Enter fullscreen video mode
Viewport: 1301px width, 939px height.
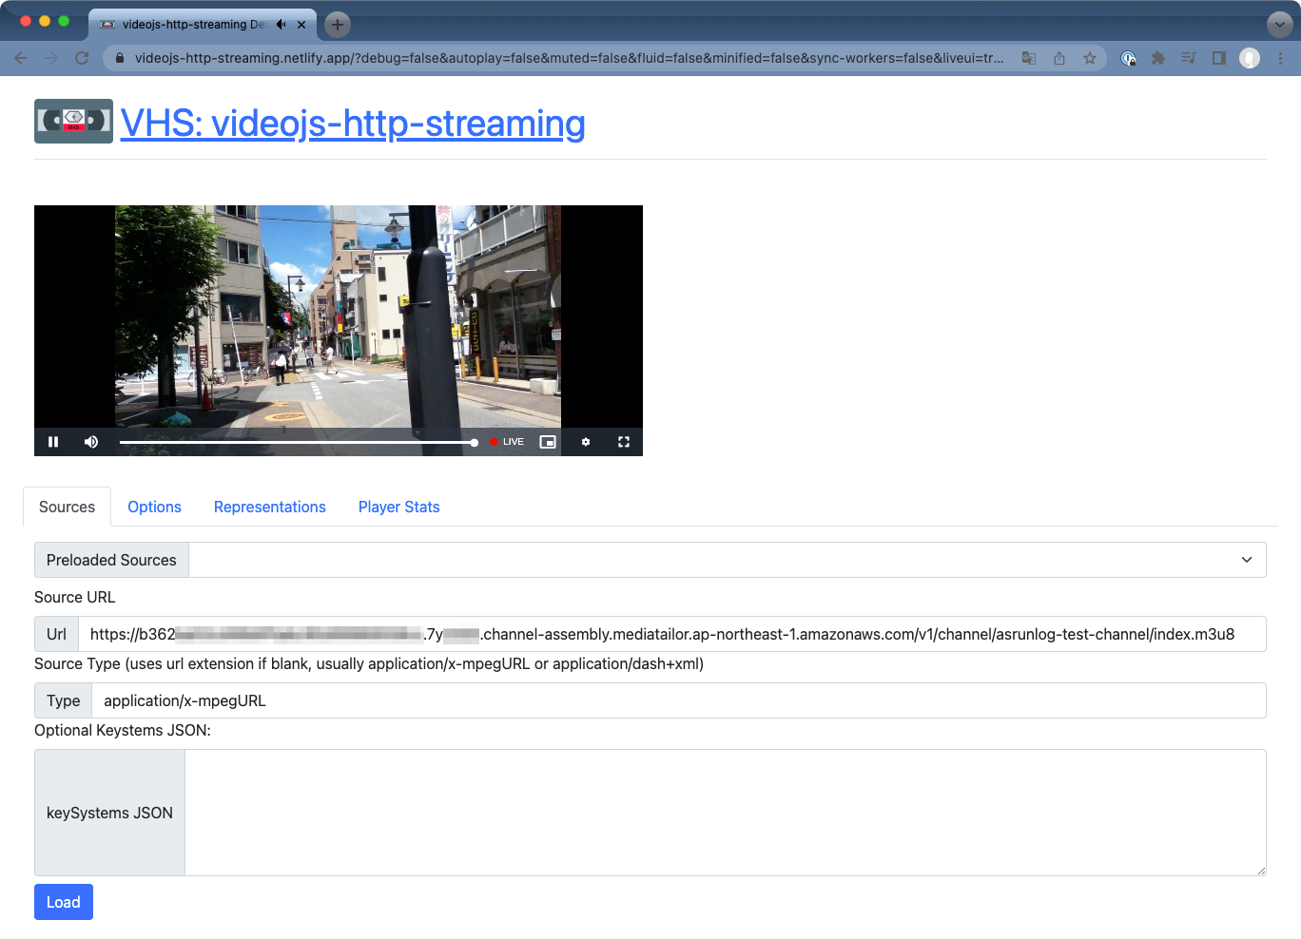click(624, 442)
